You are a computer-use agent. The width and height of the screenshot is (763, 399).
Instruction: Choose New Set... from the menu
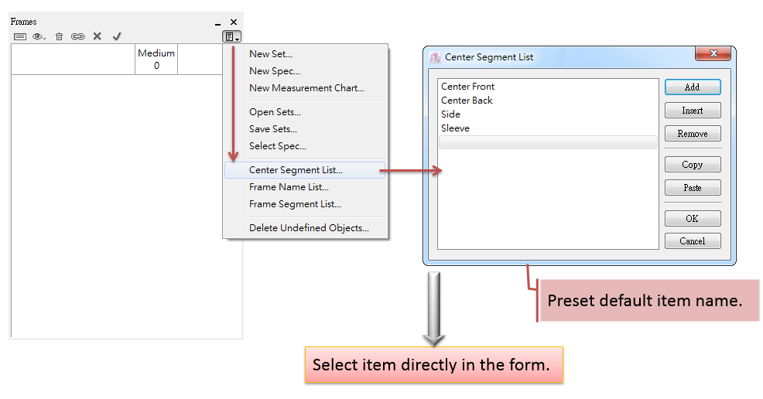tap(271, 54)
